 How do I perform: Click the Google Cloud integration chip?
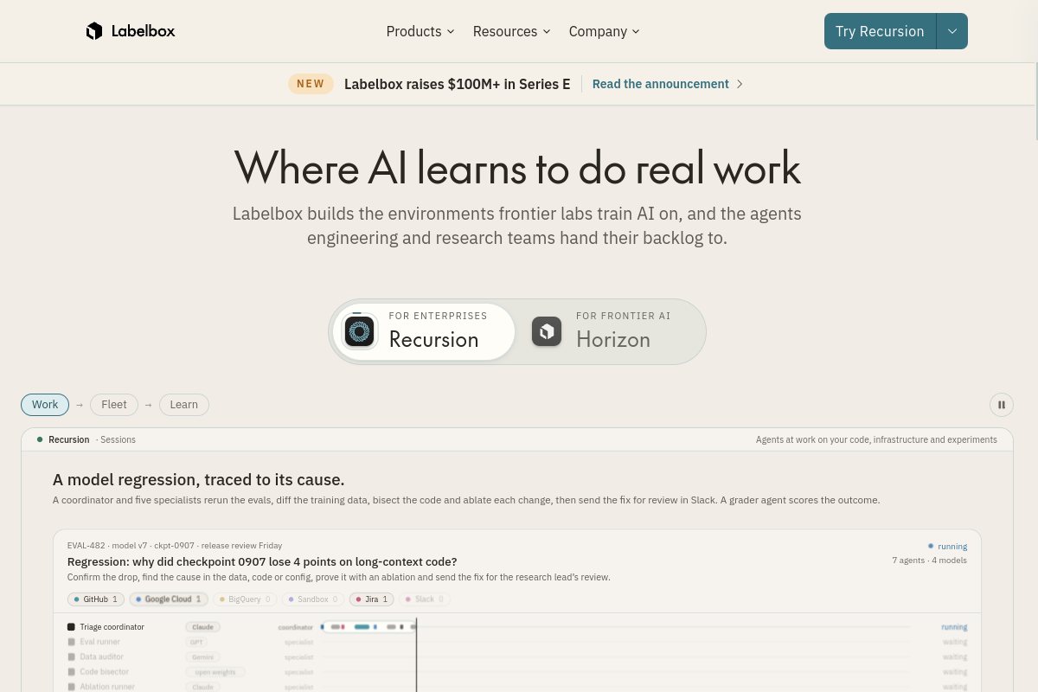click(169, 599)
